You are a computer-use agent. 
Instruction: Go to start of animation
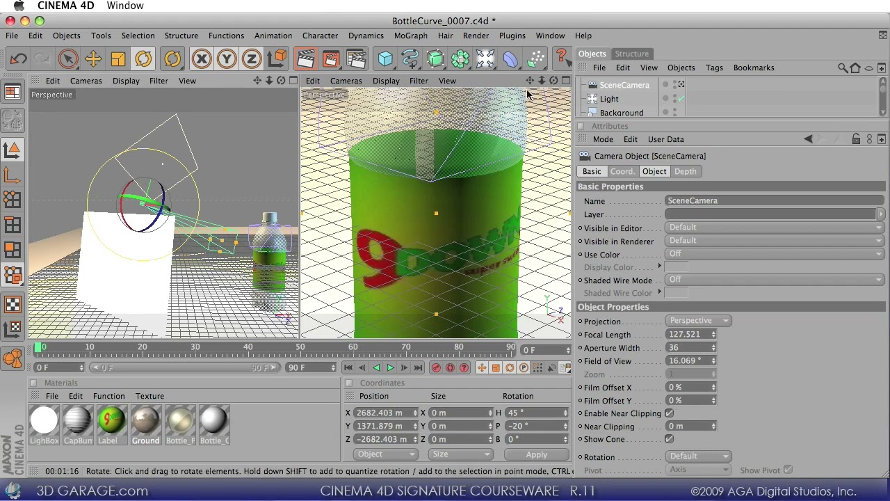click(348, 367)
